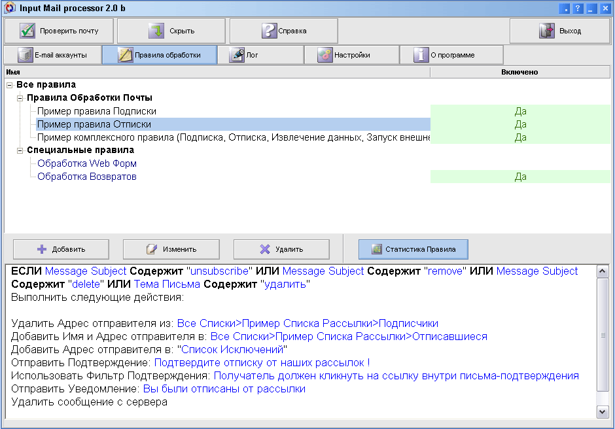Collapse the Все правила tree node
Image resolution: width=615 pixels, height=429 pixels.
pyautogui.click(x=10, y=85)
